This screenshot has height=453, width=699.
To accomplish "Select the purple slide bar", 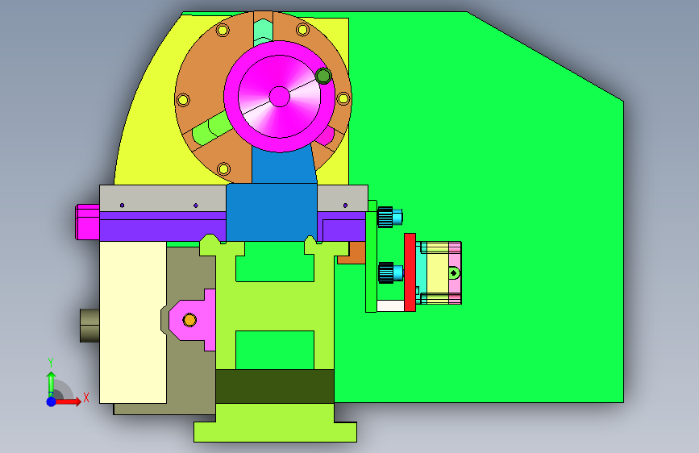I will coord(163,226).
